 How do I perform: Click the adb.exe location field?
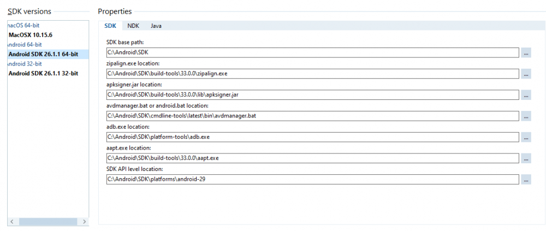coord(313,137)
